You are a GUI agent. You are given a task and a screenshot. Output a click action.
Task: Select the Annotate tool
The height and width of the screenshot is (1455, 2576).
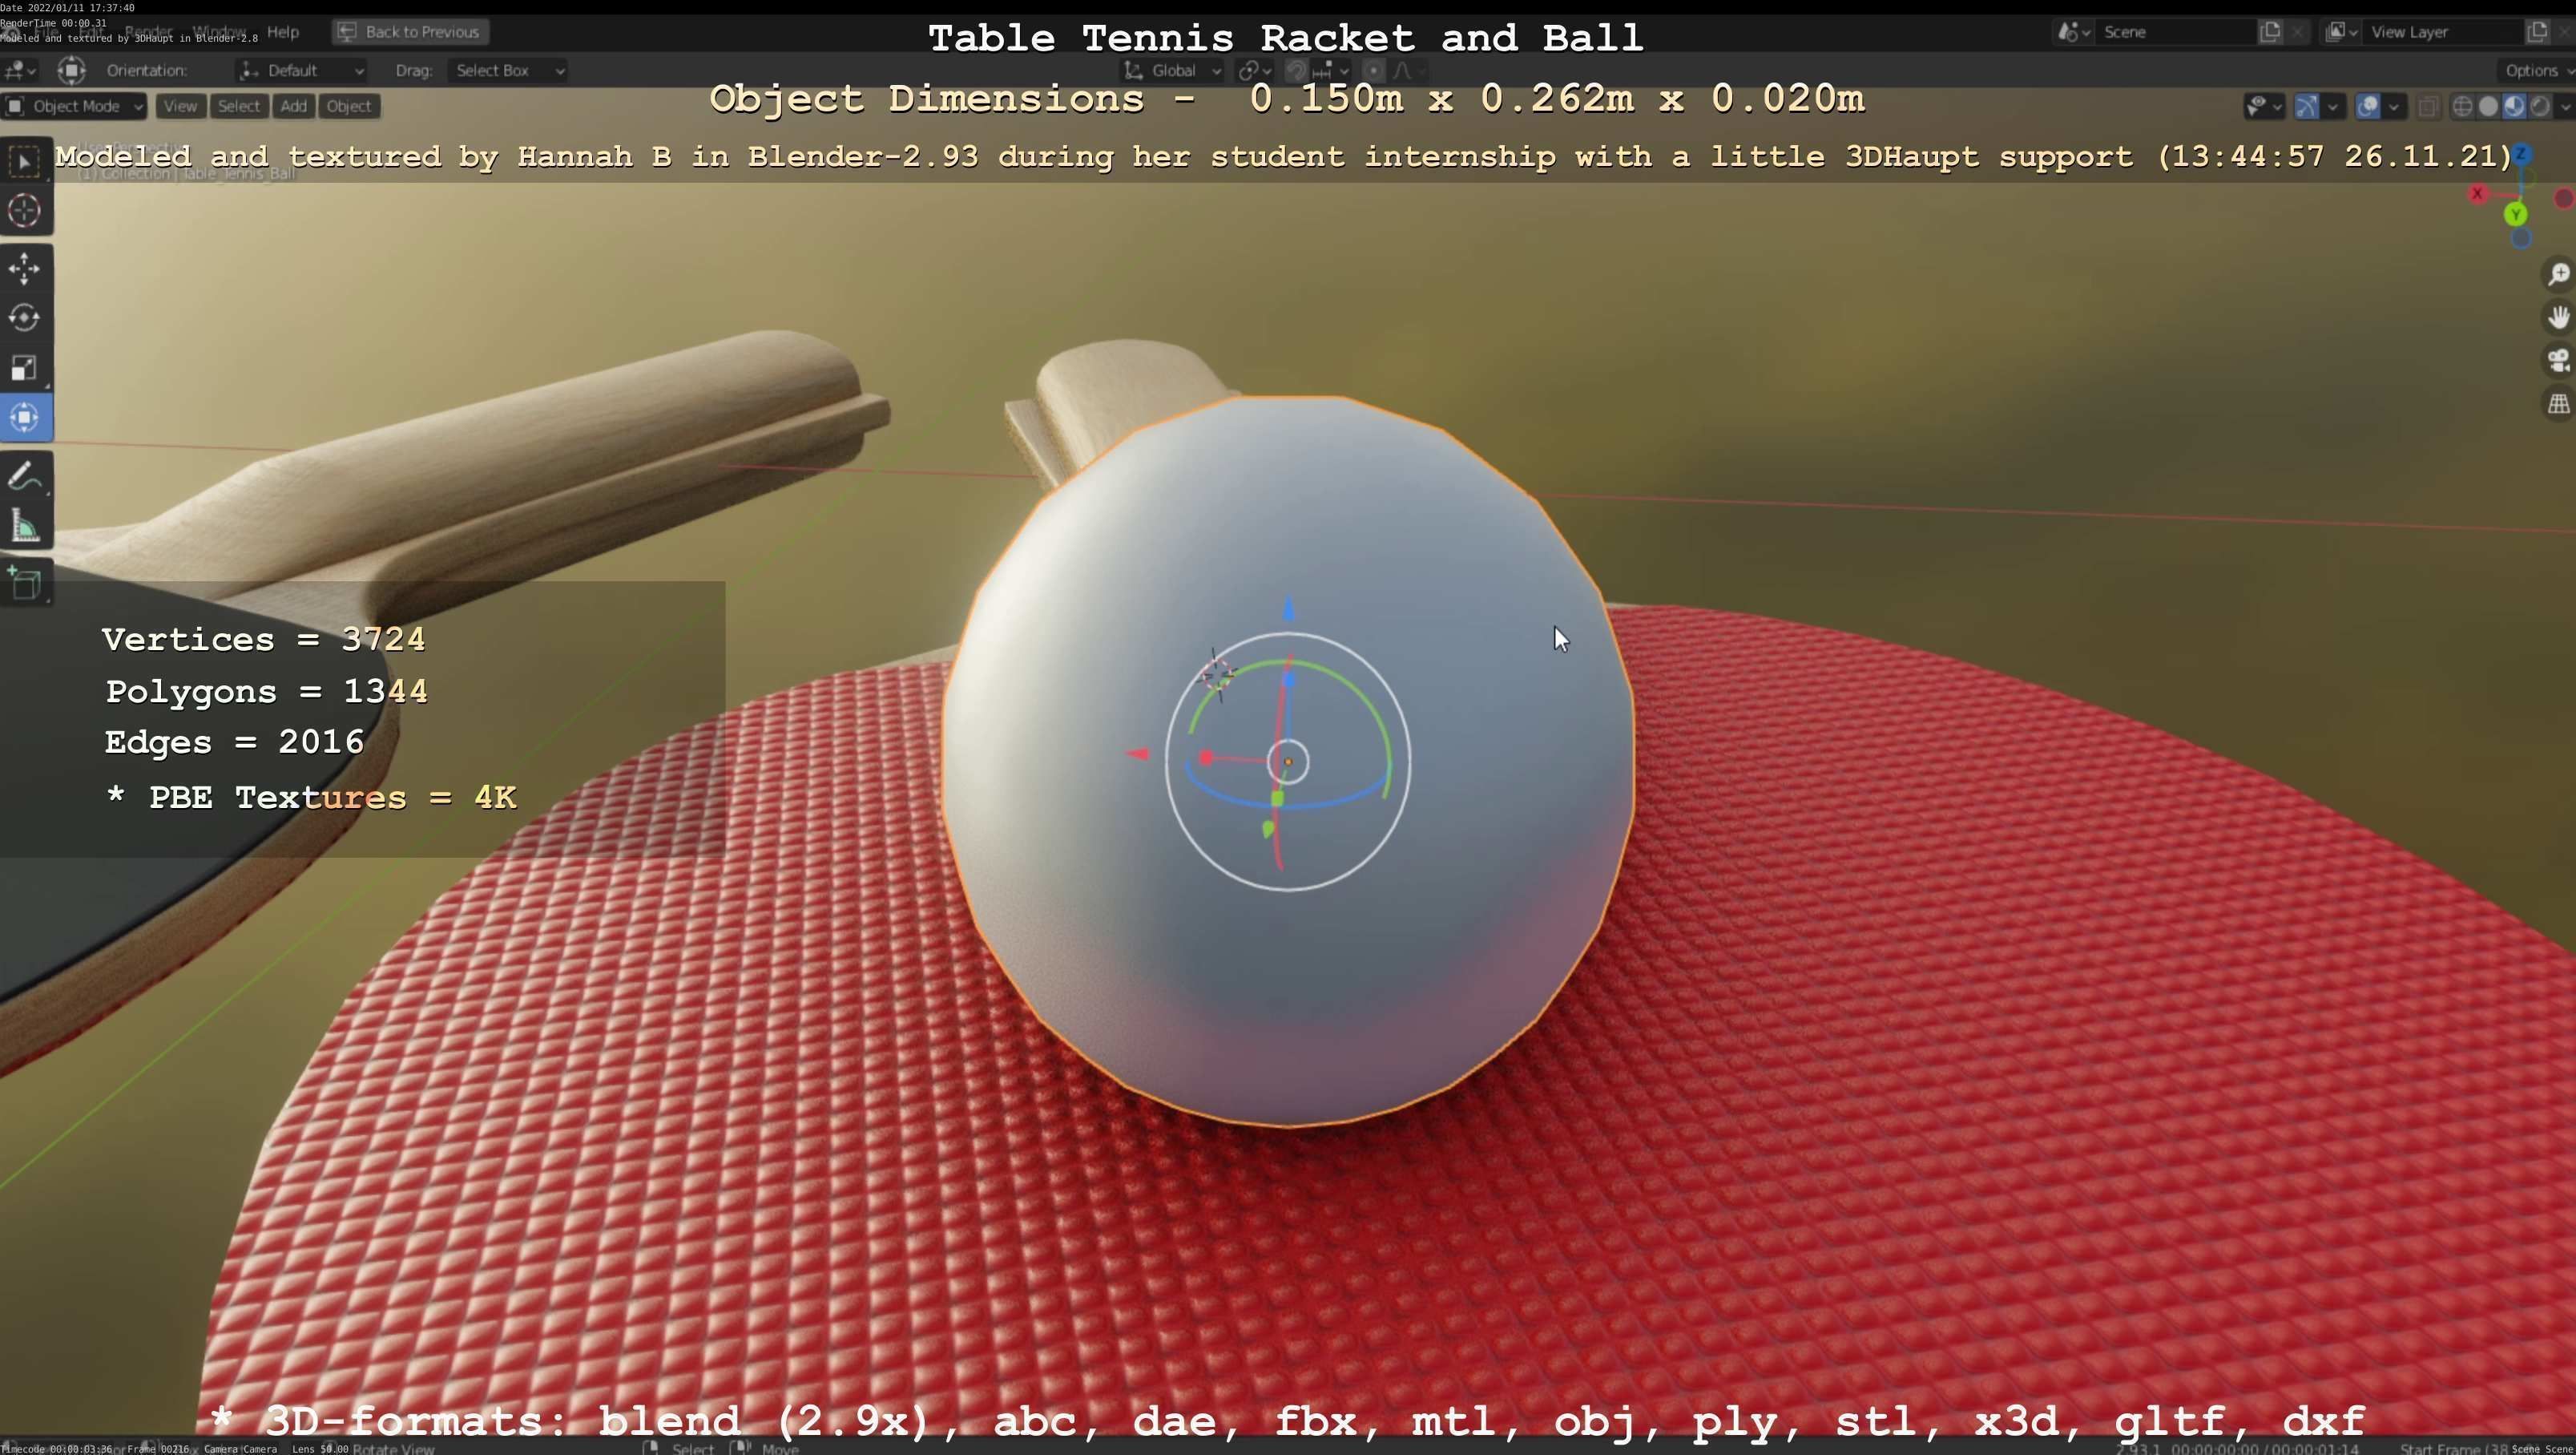[25, 476]
